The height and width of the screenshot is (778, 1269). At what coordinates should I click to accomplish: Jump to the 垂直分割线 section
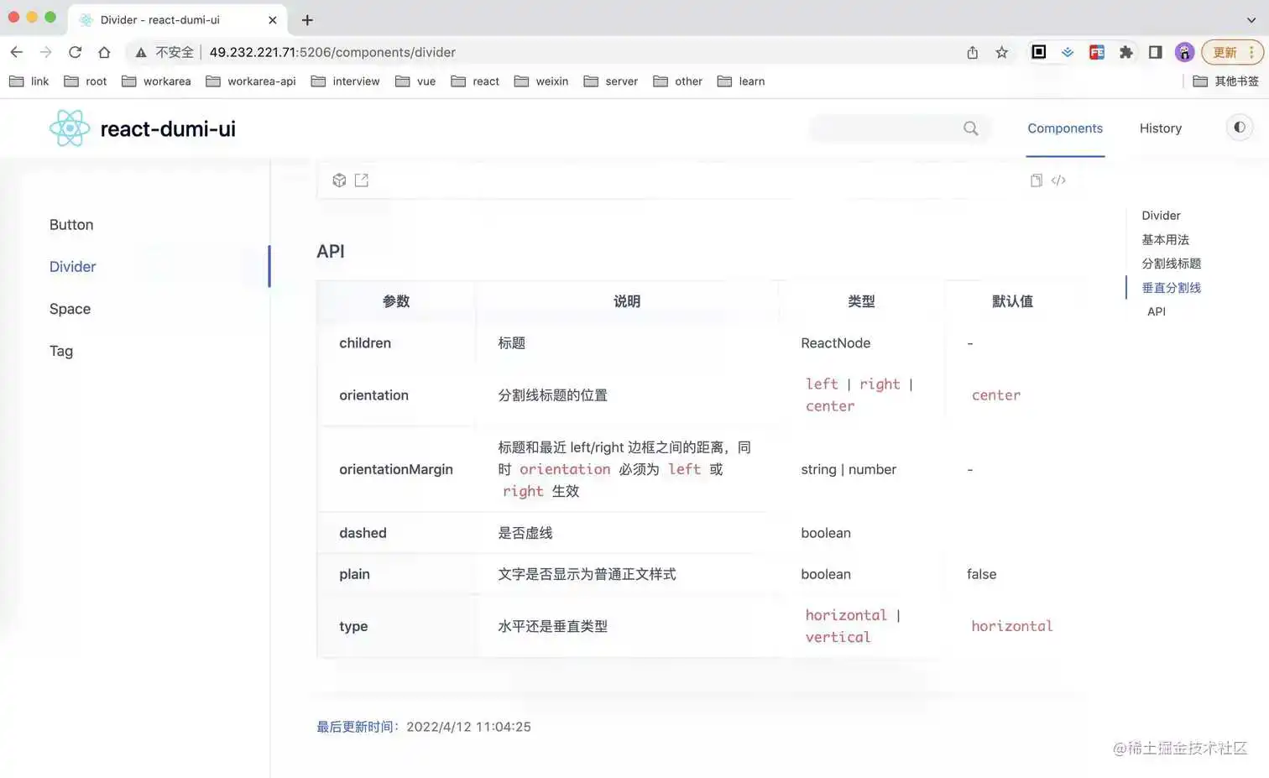click(x=1172, y=288)
